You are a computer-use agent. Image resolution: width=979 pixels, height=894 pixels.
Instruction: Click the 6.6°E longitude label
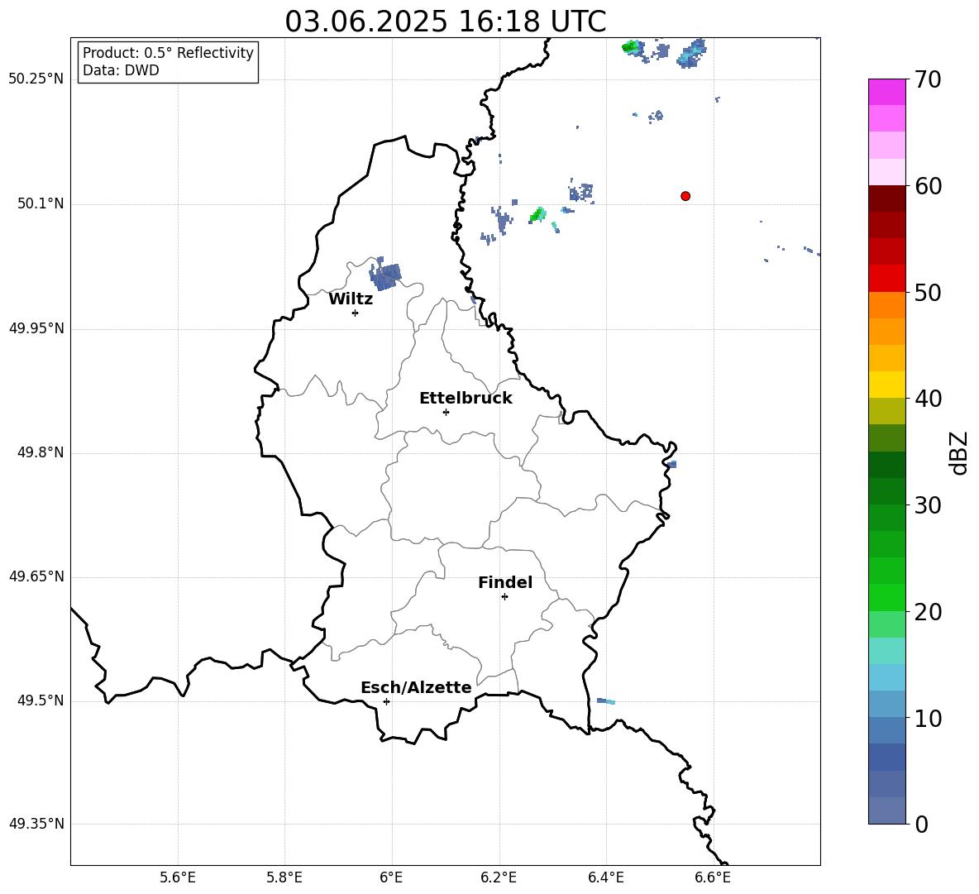coord(713,877)
